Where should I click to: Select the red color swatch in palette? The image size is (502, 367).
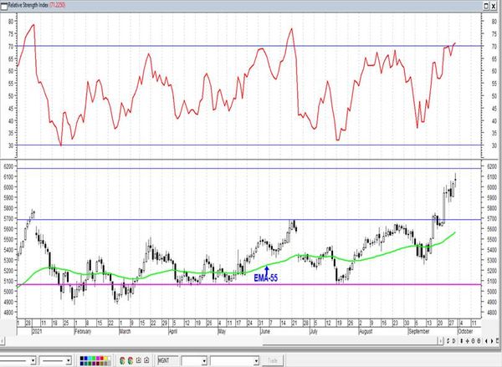pyautogui.click(x=101, y=358)
